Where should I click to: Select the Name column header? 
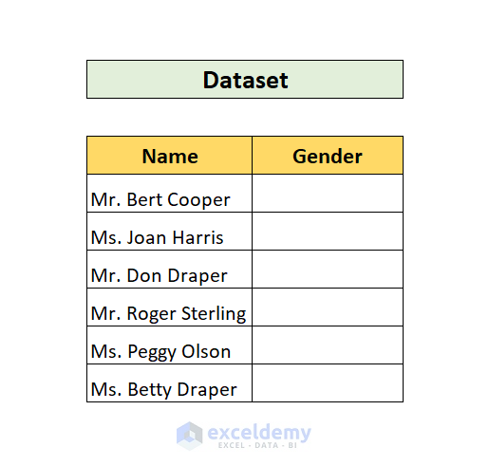(x=169, y=156)
